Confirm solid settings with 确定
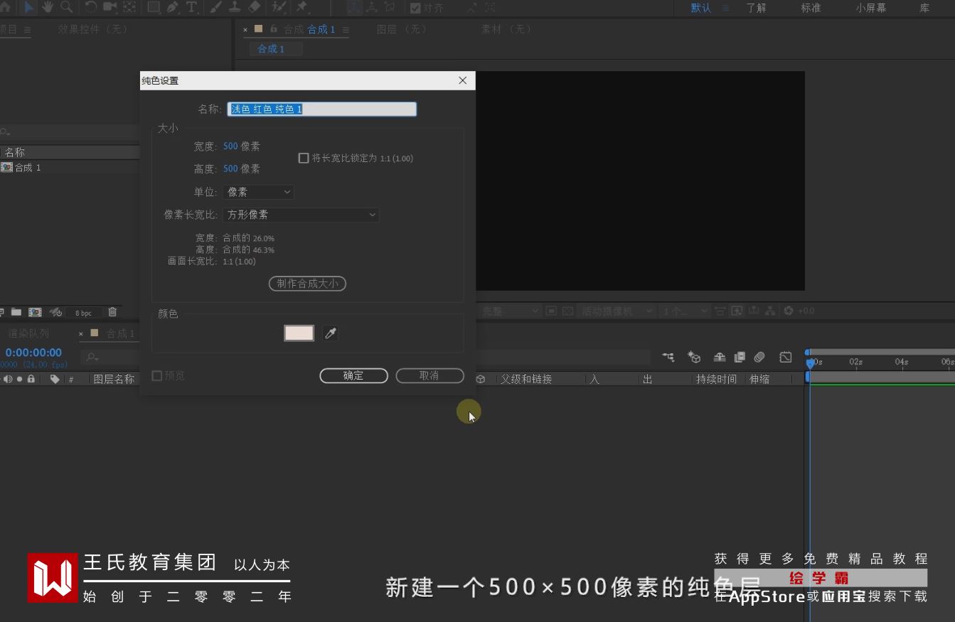The width and height of the screenshot is (955, 622). pos(353,375)
